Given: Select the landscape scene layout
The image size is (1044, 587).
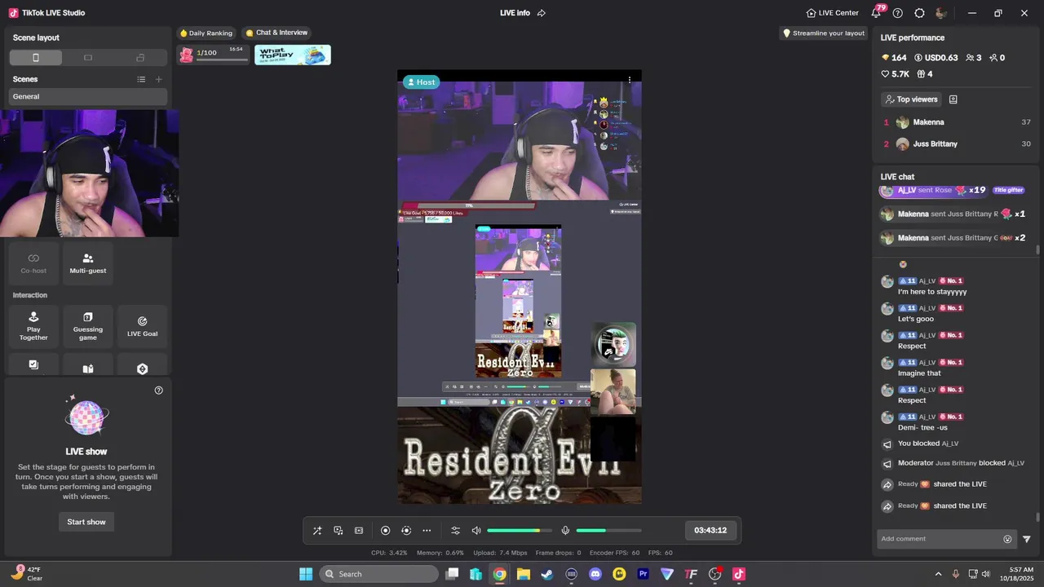Looking at the screenshot, I should tap(88, 58).
